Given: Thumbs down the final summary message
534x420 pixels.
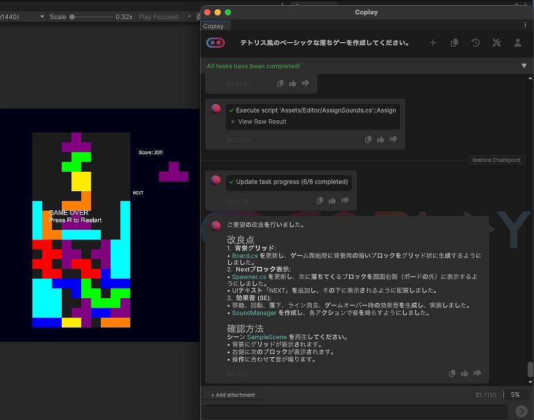Looking at the screenshot, I should click(477, 373).
